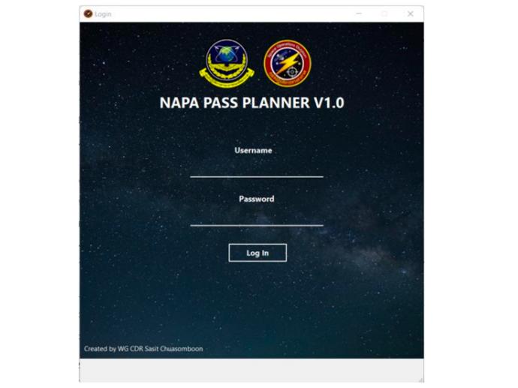Focus the Password input field
The height and width of the screenshot is (388, 518).
[257, 218]
